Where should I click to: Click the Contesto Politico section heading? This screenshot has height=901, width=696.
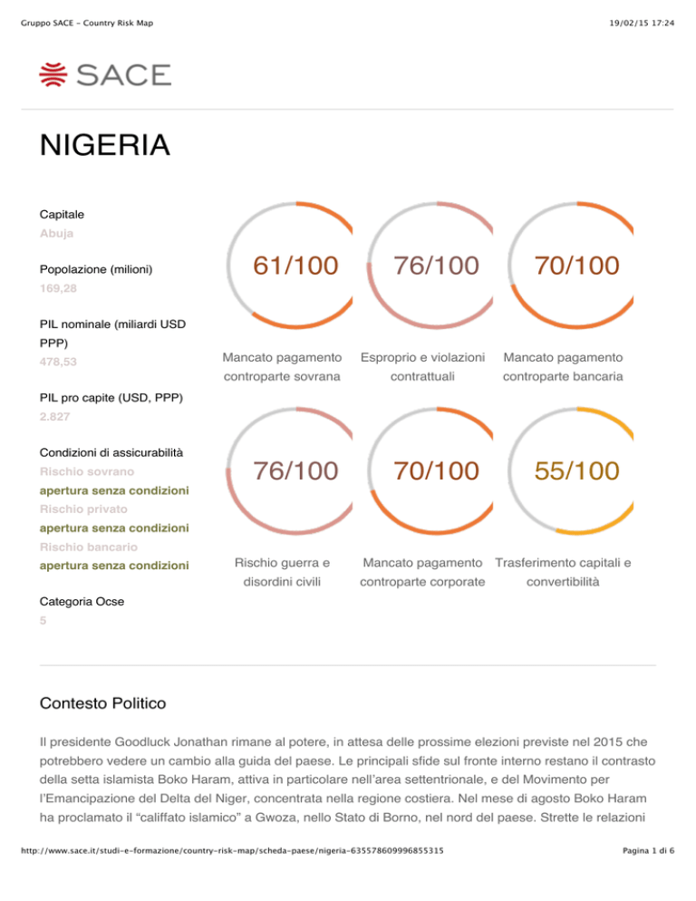click(x=103, y=703)
